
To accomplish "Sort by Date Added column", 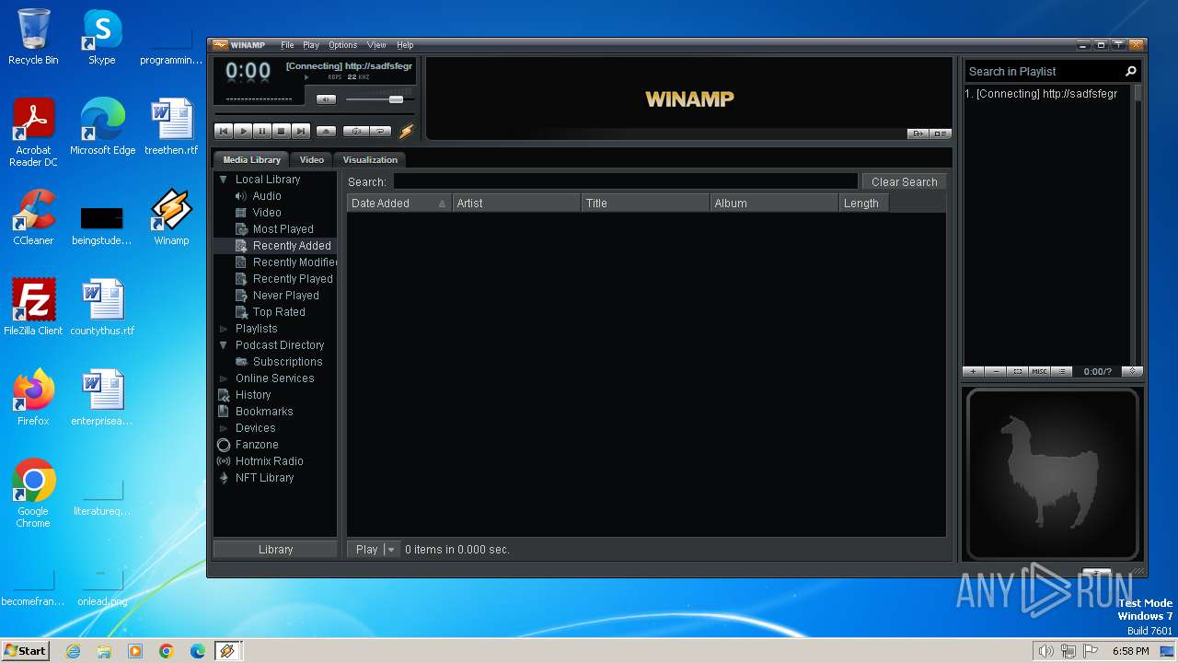I will [x=398, y=204].
